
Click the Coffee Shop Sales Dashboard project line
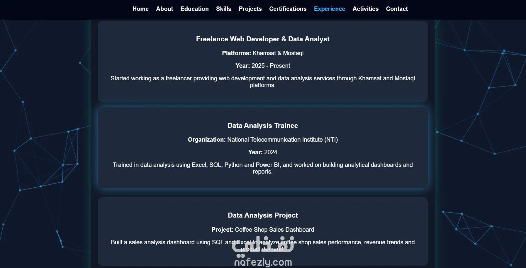point(263,230)
